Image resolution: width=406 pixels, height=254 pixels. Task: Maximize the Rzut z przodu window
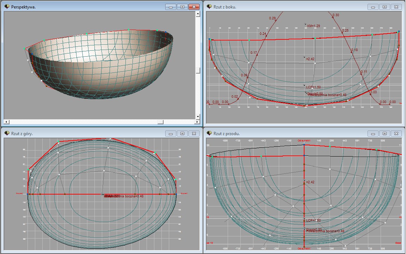pyautogui.click(x=385, y=134)
